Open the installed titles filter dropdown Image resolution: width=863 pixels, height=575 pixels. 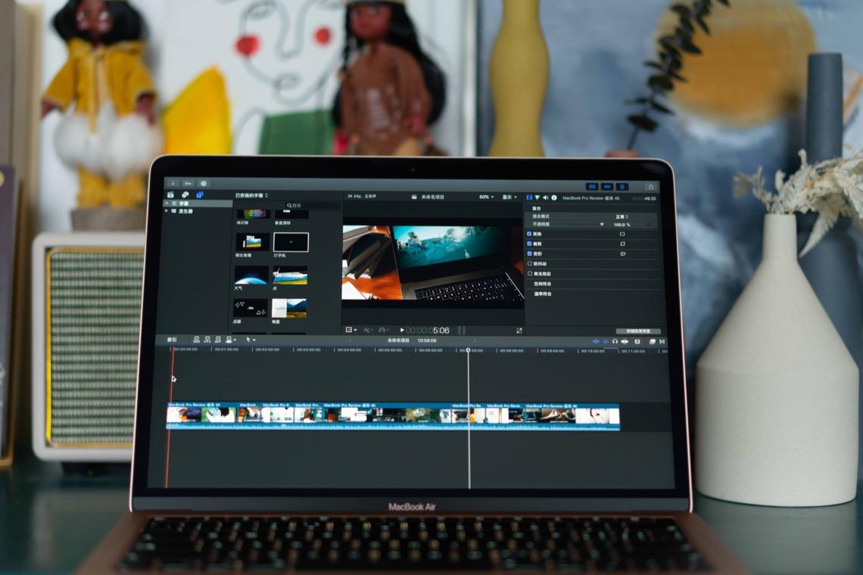coord(252,195)
